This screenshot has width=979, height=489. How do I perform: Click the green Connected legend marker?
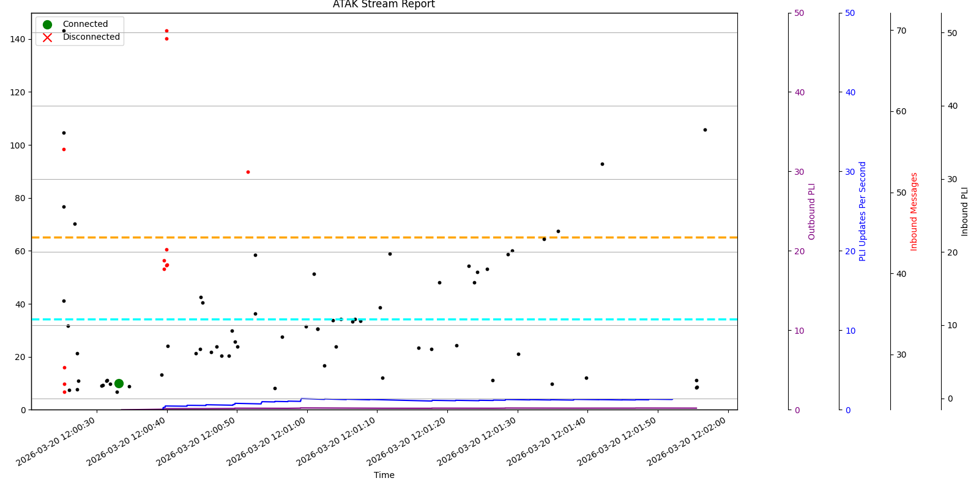(47, 24)
